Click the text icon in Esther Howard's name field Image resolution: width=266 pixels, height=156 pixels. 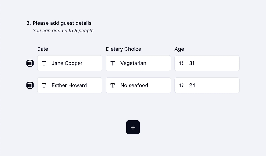click(44, 85)
